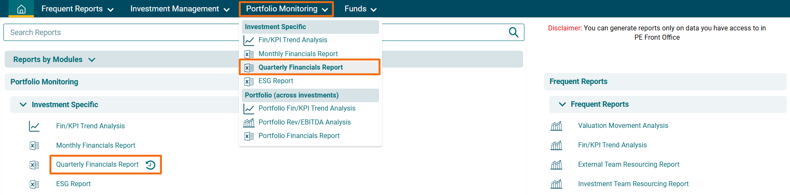The image size is (790, 195).
Task: Collapse the Investment Specific section
Action: [23, 105]
